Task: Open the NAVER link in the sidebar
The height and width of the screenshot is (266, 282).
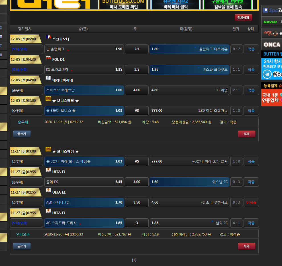Action: click(x=271, y=22)
